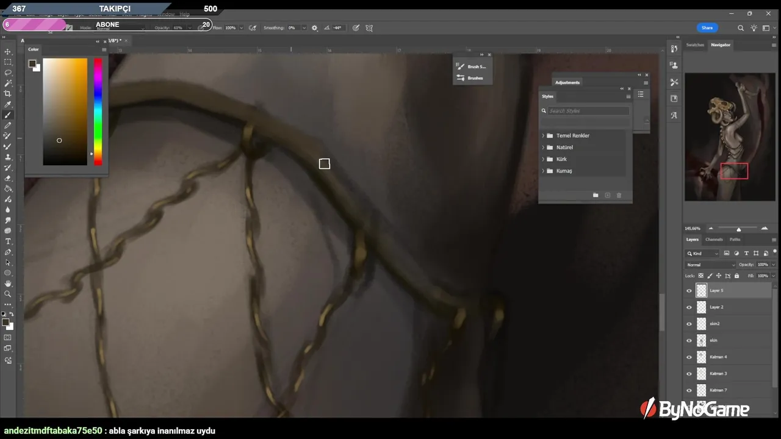Expand Natürel style folder
The height and width of the screenshot is (439, 781).
[543, 147]
